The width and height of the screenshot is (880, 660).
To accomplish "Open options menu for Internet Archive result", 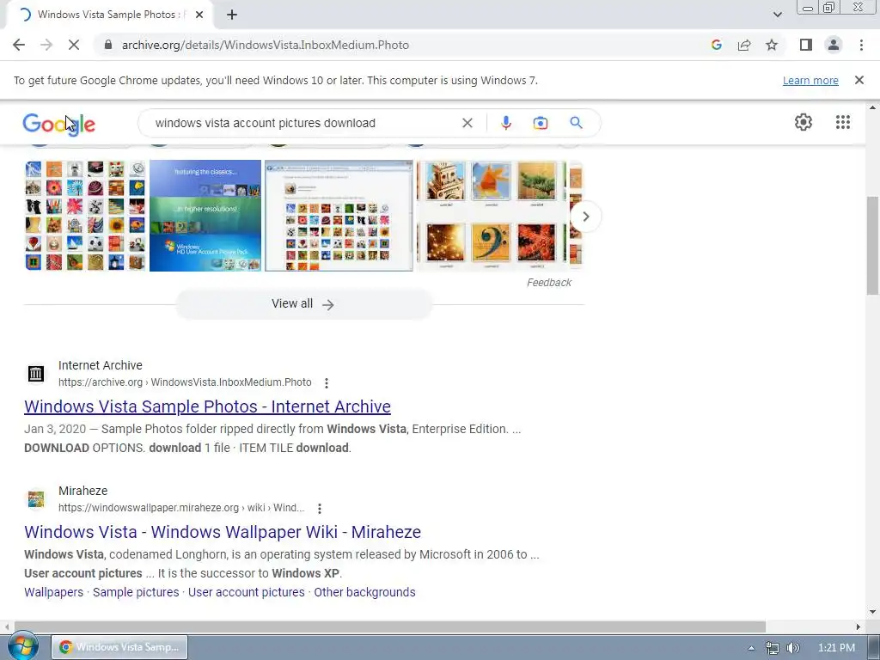I will [326, 382].
